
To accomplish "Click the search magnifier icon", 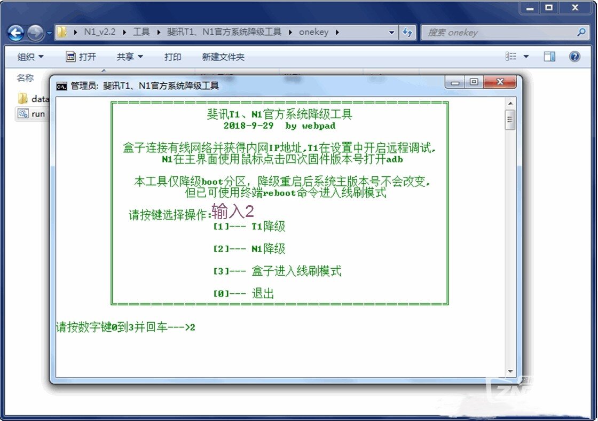I will tap(581, 33).
